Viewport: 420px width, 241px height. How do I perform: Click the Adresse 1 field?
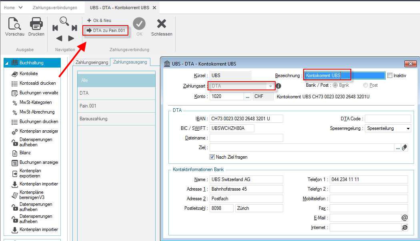tap(246, 189)
